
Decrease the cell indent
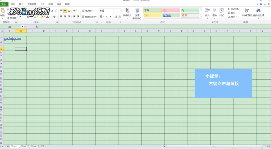point(74,16)
